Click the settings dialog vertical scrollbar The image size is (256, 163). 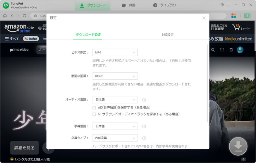click(208, 83)
